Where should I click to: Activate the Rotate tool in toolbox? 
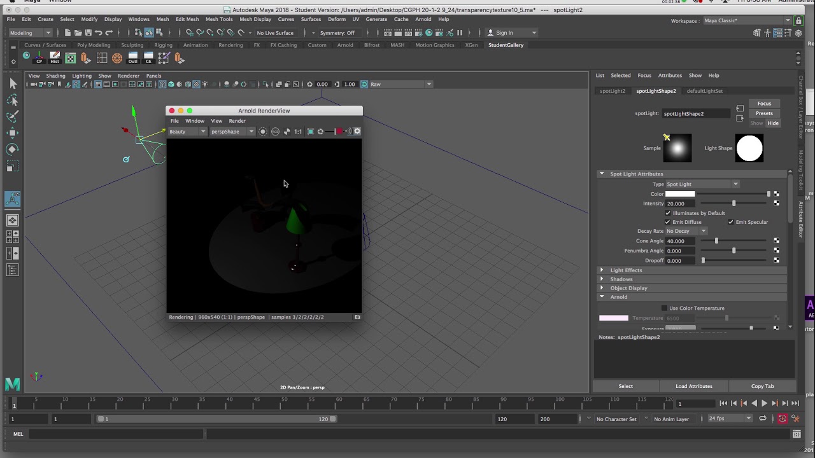pyautogui.click(x=13, y=149)
